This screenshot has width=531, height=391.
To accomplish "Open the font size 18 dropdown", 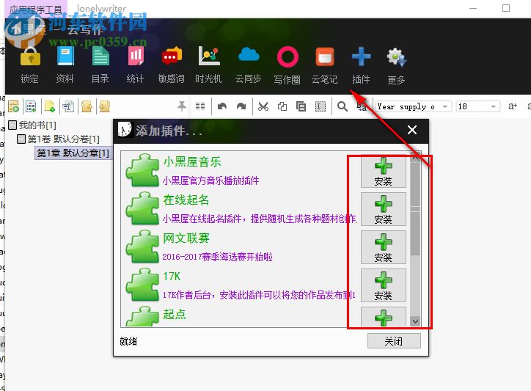I will point(494,106).
